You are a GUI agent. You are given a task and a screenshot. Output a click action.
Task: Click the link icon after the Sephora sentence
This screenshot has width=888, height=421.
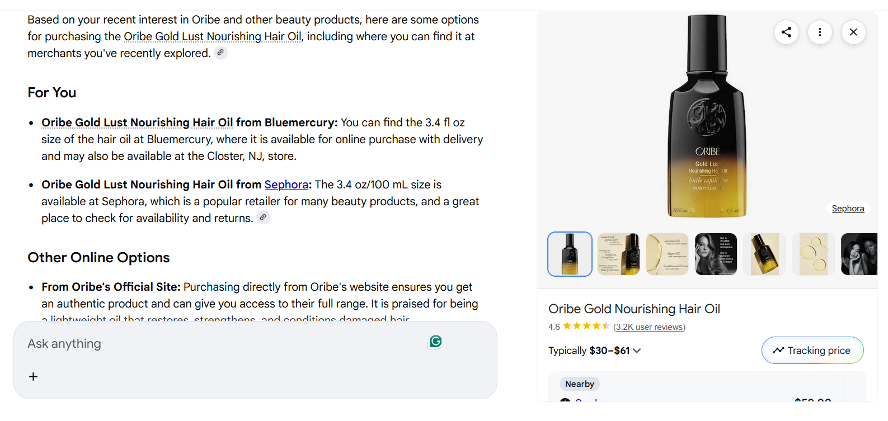pos(263,217)
